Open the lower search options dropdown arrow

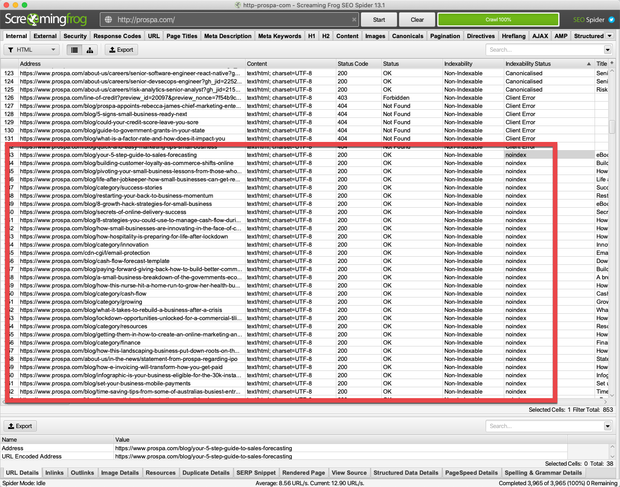coord(608,426)
